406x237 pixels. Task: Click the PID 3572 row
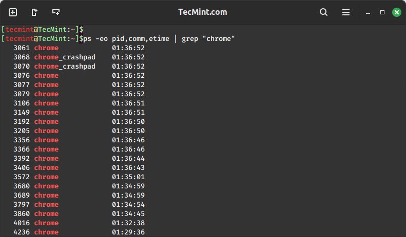click(79, 177)
